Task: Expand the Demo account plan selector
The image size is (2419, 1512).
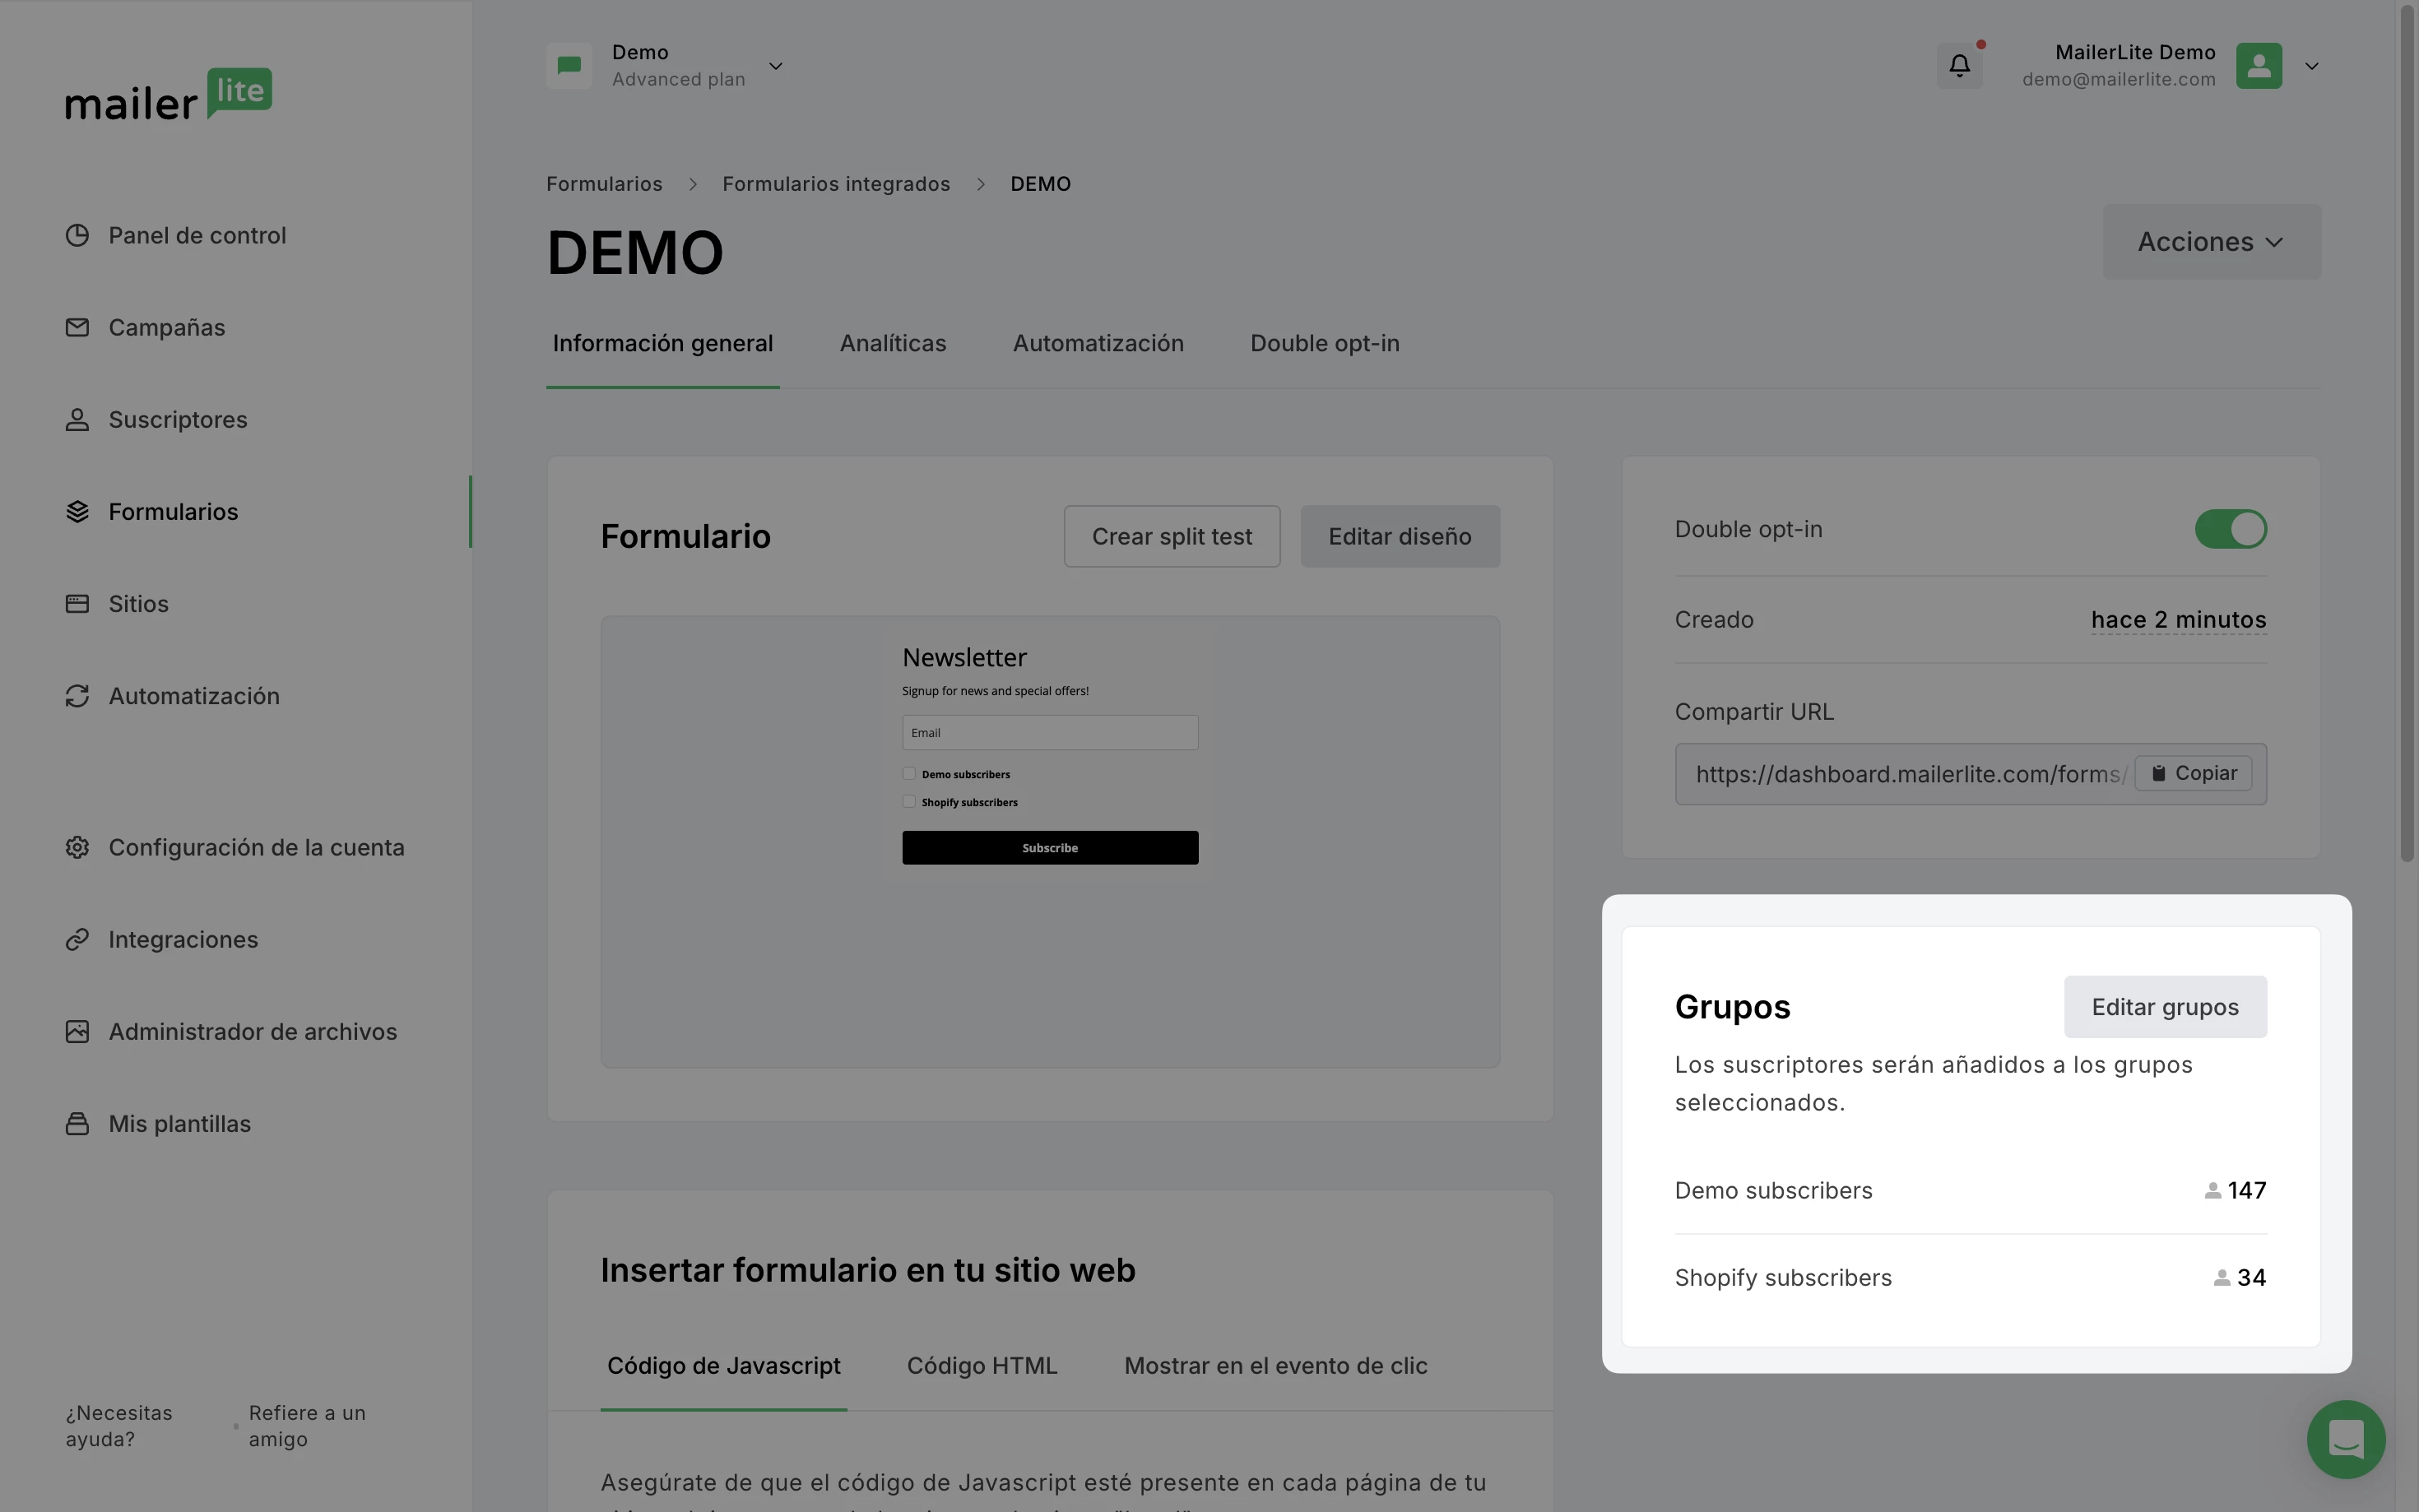Action: pos(775,66)
